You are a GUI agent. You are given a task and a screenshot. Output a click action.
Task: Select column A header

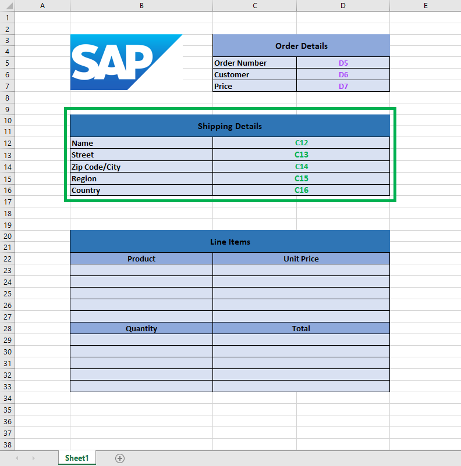42,6
